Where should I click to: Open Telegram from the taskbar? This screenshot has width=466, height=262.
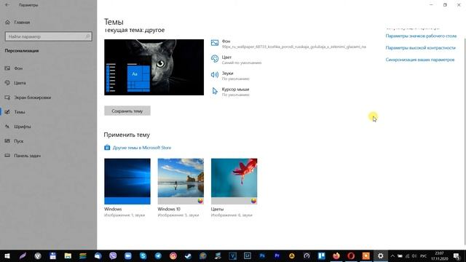158,255
